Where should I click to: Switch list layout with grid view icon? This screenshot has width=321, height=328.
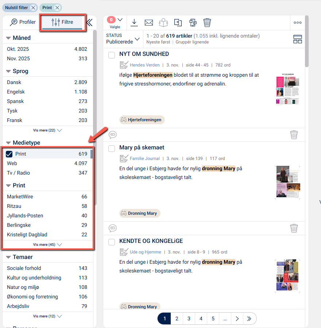click(297, 39)
